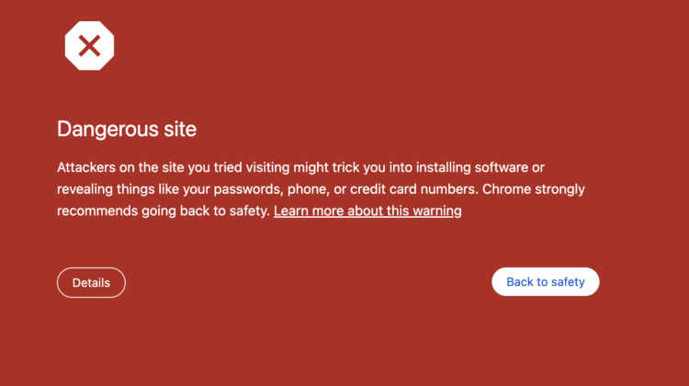The height and width of the screenshot is (386, 689).
Task: Click the red X warning icon
Action: (89, 44)
